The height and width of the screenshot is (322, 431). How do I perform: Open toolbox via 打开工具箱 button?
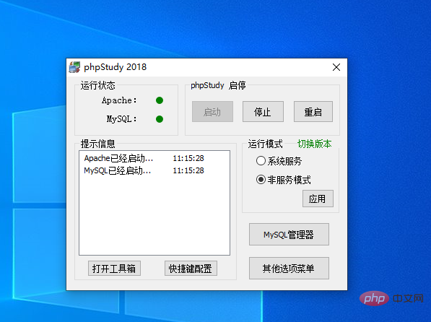[x=114, y=269]
